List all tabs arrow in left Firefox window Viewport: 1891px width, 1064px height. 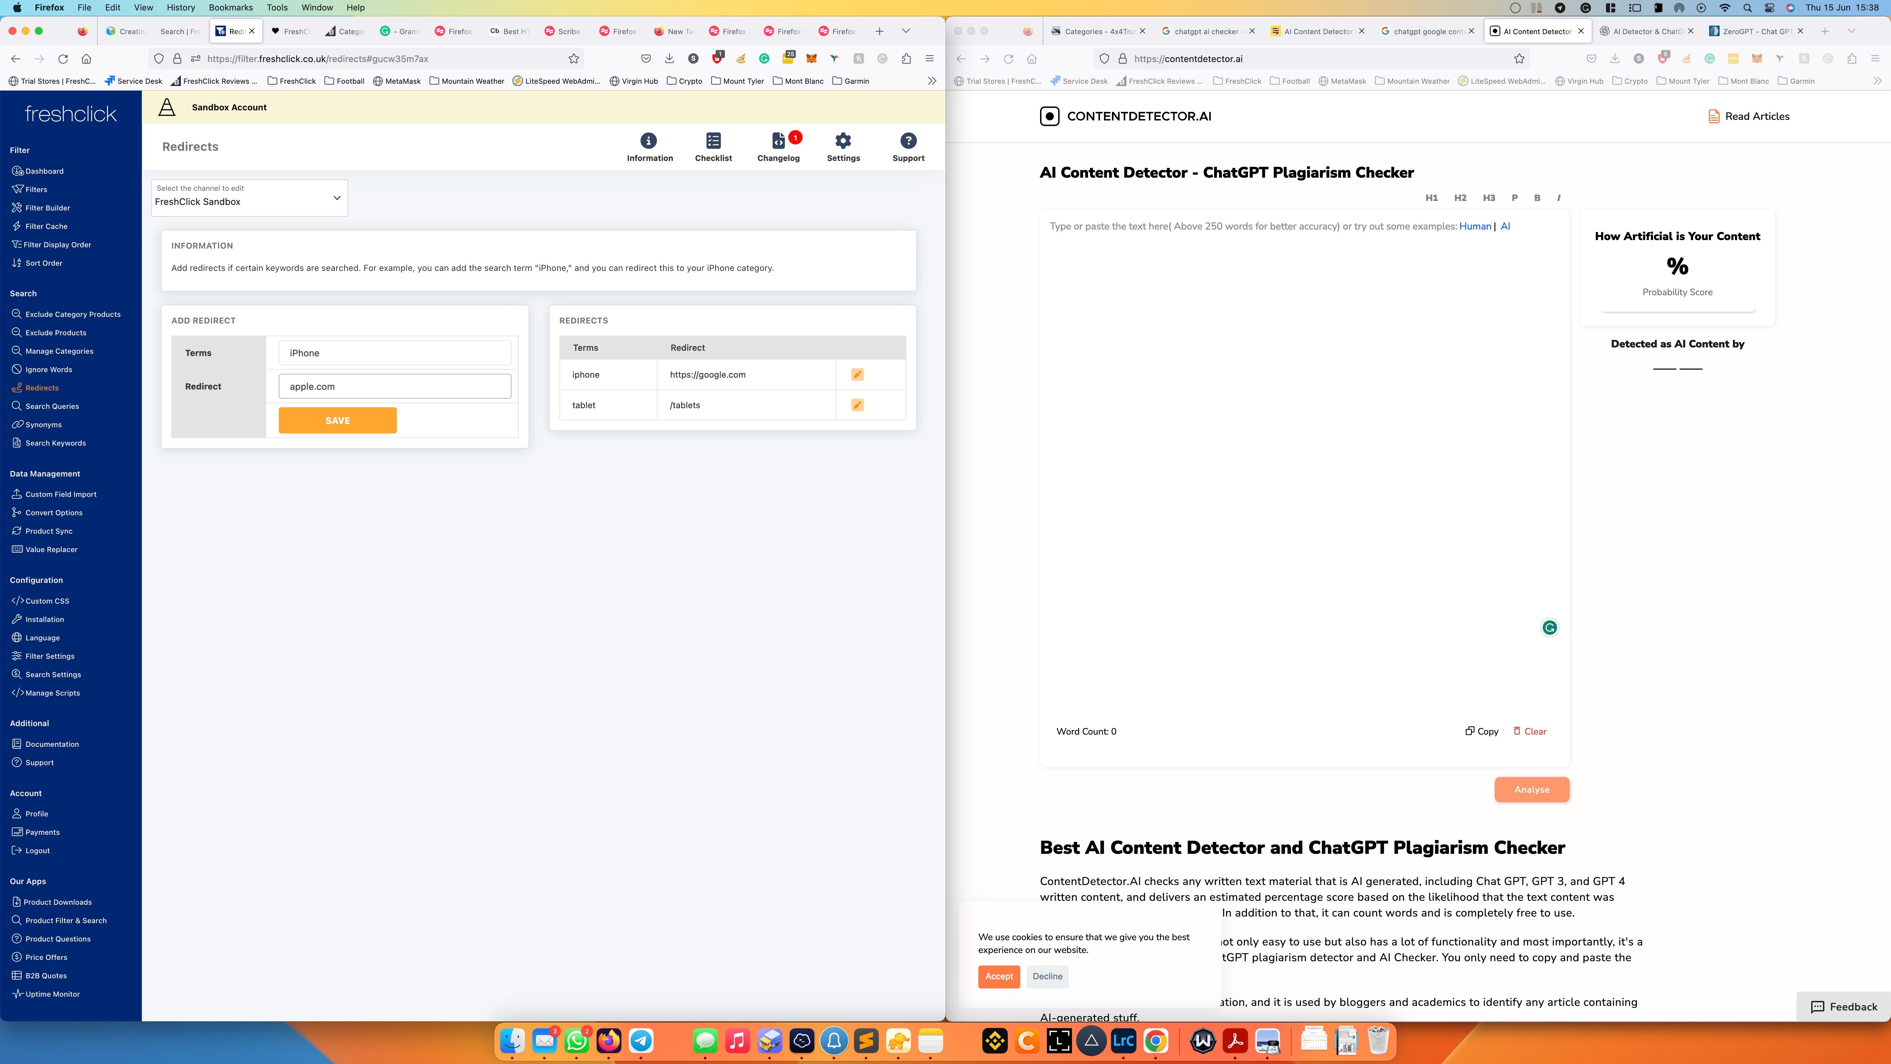[x=906, y=31]
